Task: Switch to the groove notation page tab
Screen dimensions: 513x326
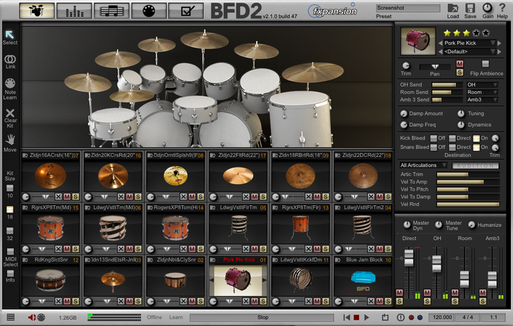Action: point(112,10)
